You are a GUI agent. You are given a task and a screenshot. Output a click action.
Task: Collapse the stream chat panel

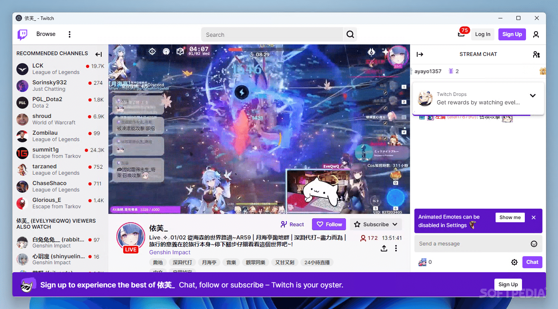[420, 54]
